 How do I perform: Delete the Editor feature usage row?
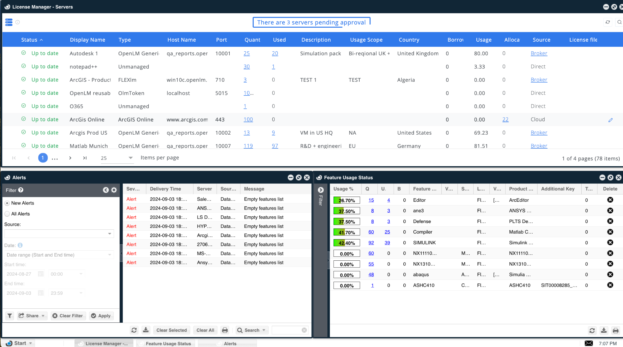coord(610,200)
